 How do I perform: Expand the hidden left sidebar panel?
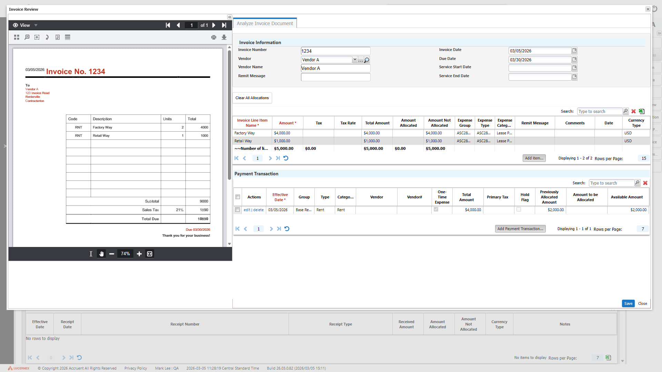[5, 146]
